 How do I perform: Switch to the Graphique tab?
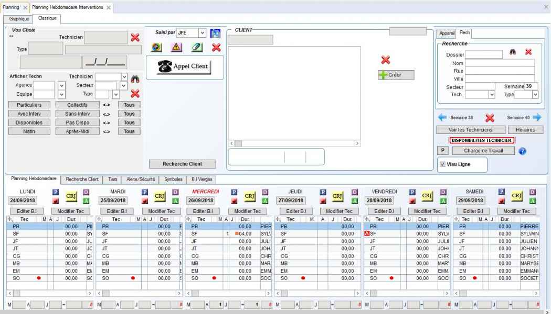19,19
